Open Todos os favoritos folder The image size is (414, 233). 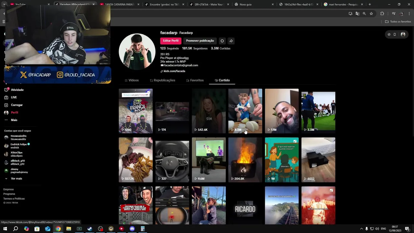398,21
